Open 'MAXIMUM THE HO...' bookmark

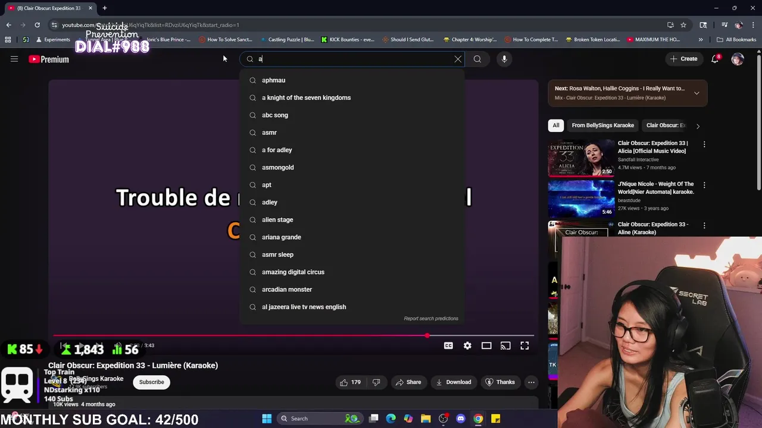coord(653,40)
